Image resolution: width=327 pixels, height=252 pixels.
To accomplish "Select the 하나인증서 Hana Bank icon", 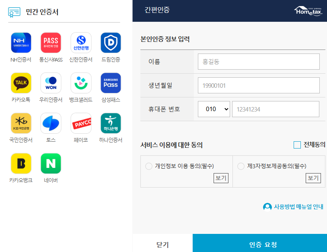I will (x=111, y=123).
